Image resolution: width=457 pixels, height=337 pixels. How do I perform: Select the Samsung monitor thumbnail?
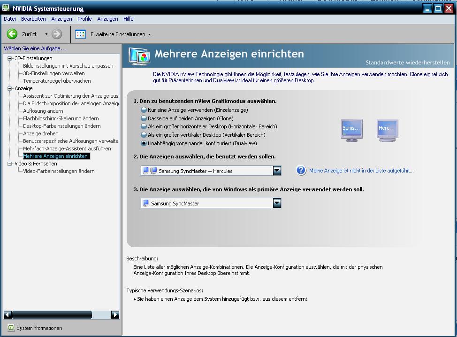[352, 130]
